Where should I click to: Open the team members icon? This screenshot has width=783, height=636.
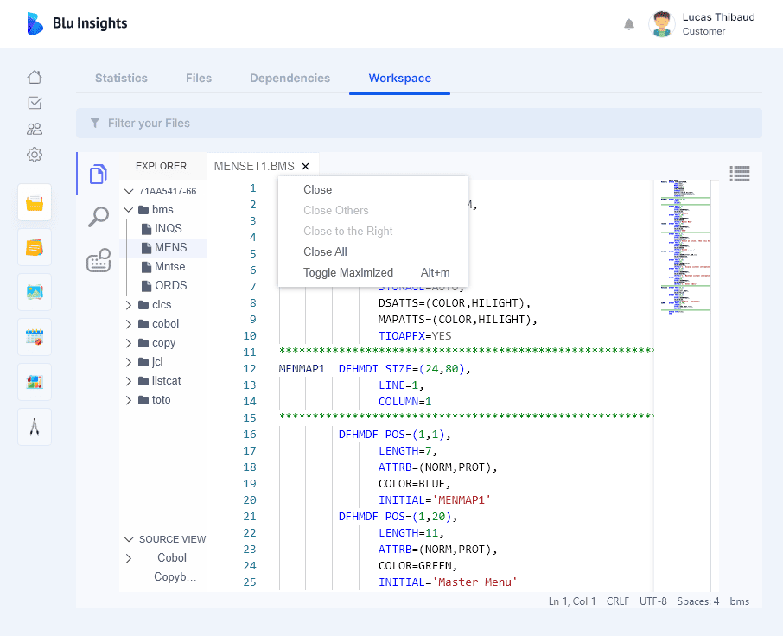coord(35,129)
